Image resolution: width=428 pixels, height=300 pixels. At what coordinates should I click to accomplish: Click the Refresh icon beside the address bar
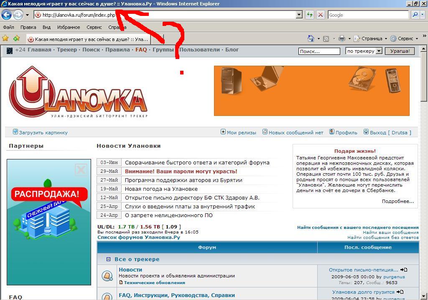pyautogui.click(x=309, y=15)
